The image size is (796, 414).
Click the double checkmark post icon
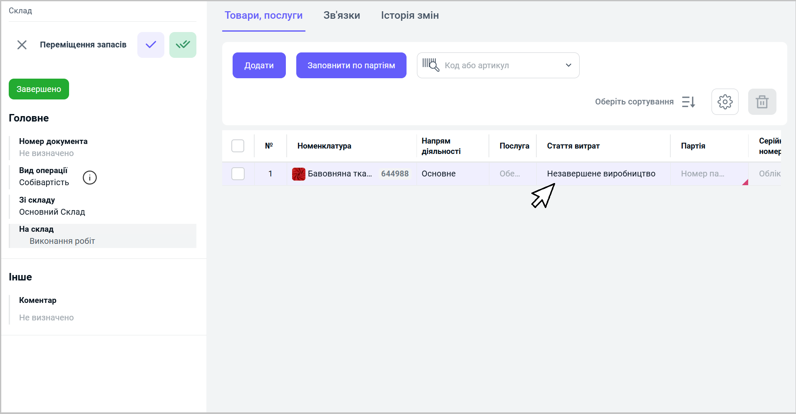click(183, 45)
